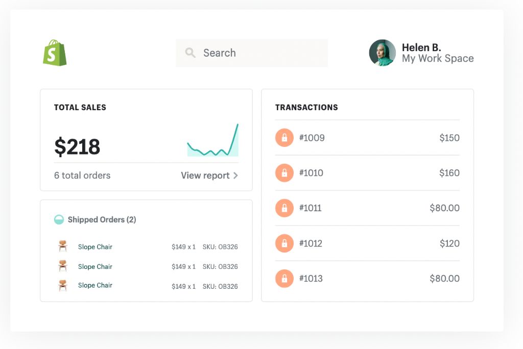Open Helen B. profile avatar

click(x=382, y=53)
